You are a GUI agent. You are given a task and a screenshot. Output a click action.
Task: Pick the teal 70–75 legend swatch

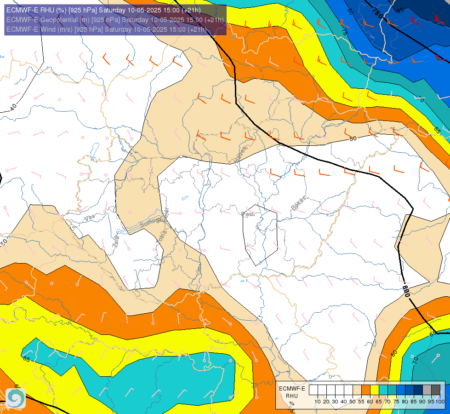tap(392, 390)
